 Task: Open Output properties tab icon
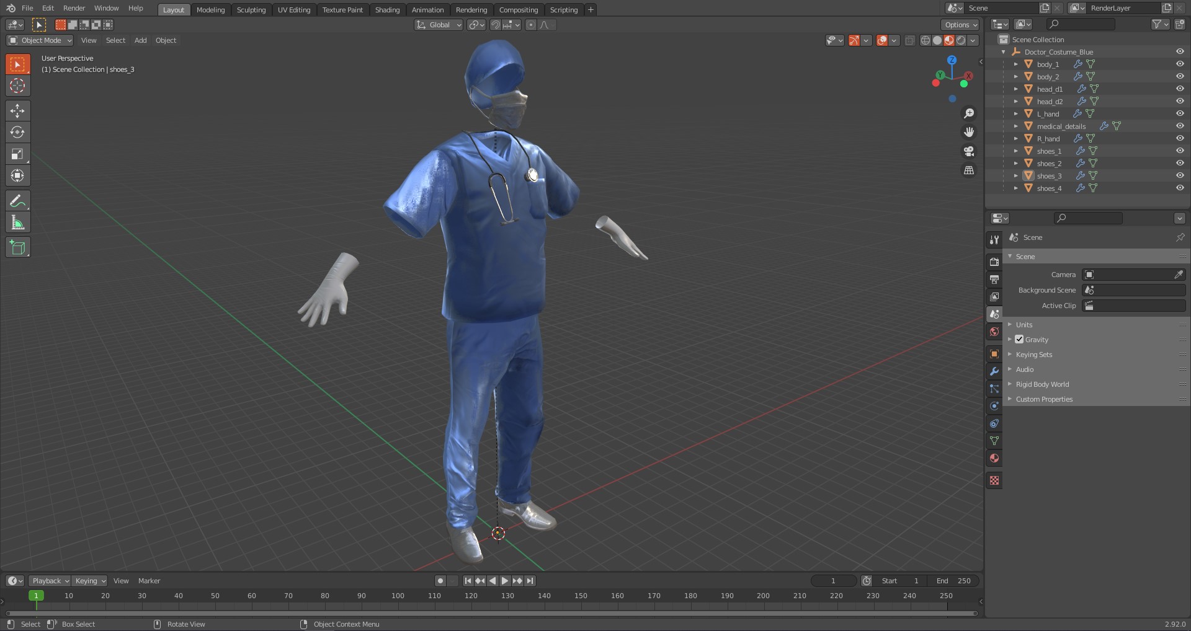994,280
